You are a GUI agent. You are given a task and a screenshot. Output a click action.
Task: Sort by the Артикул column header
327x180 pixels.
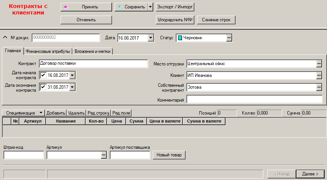pos(32,121)
